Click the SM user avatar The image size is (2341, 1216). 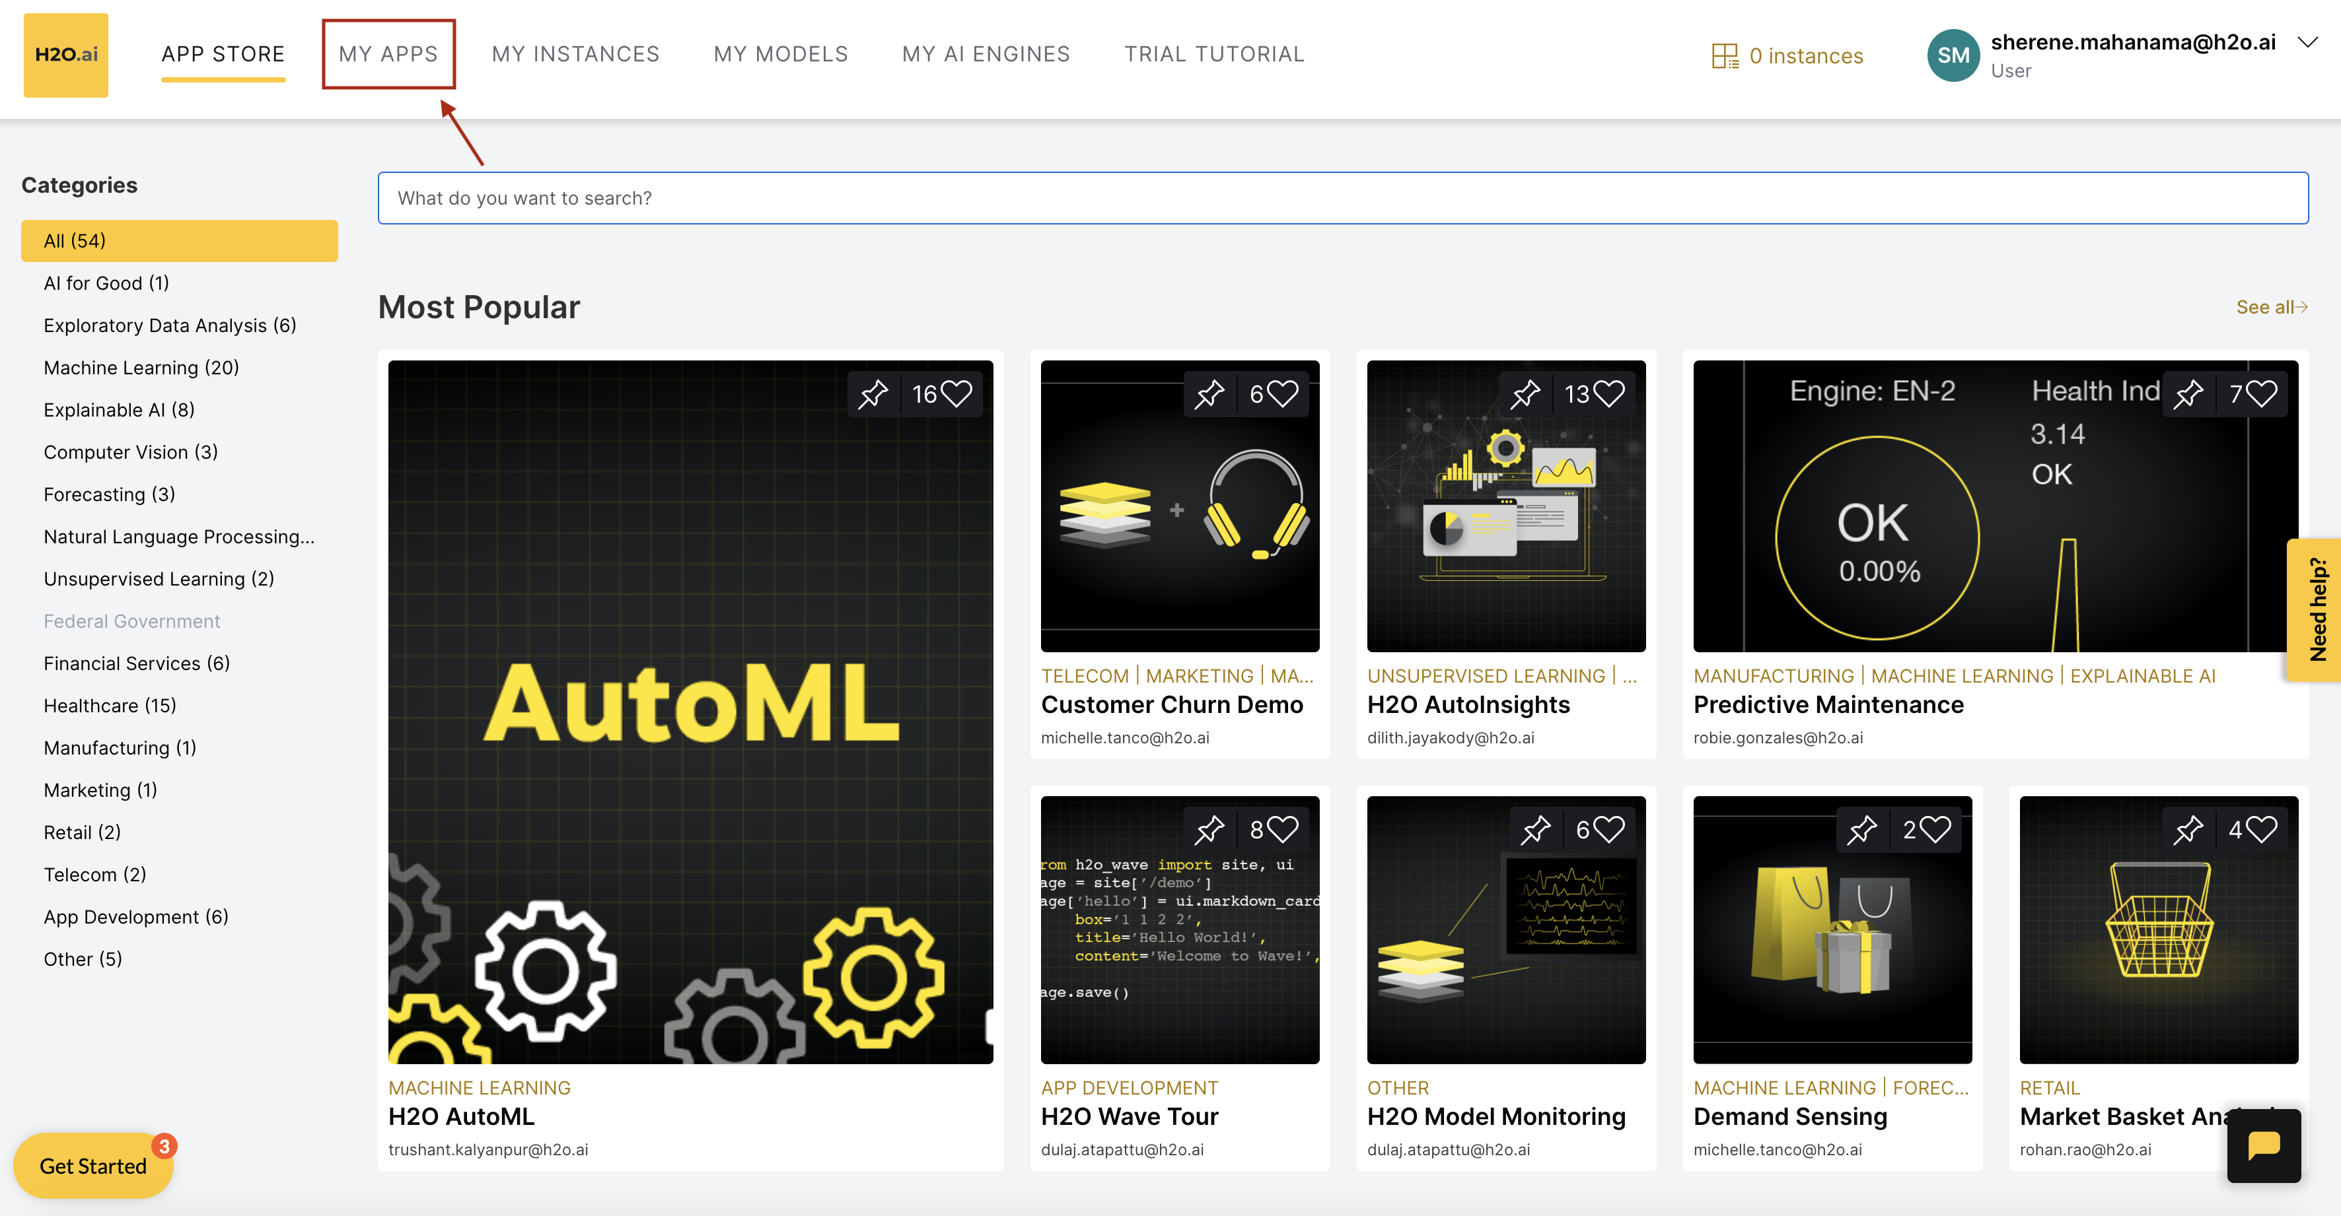1953,55
